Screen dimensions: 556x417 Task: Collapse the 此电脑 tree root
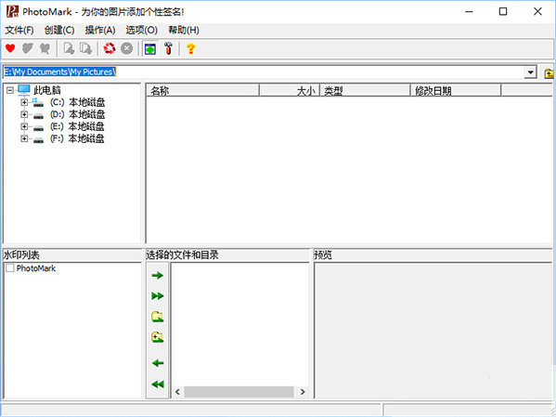point(10,90)
